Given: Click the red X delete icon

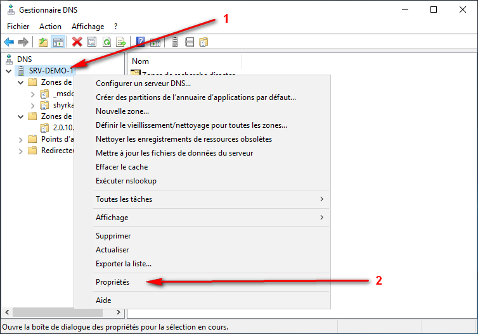Looking at the screenshot, I should [77, 42].
